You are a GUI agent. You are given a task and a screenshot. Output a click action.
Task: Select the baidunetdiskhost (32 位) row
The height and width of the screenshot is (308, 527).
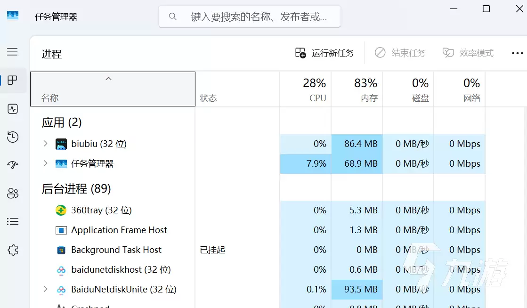coord(258,270)
